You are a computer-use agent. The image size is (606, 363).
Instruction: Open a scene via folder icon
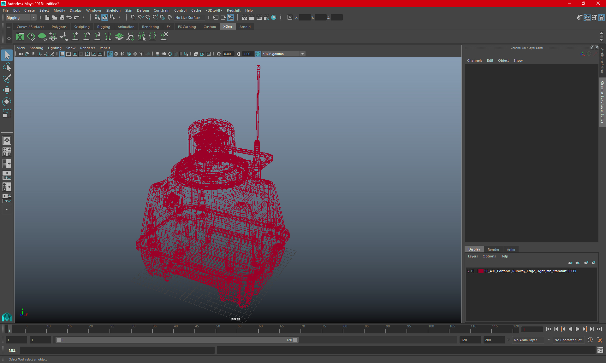coord(54,18)
